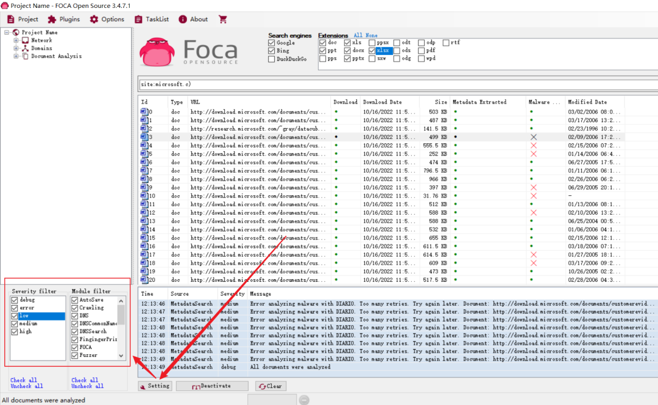
Task: Click the Deactivate log button
Action: [212, 386]
